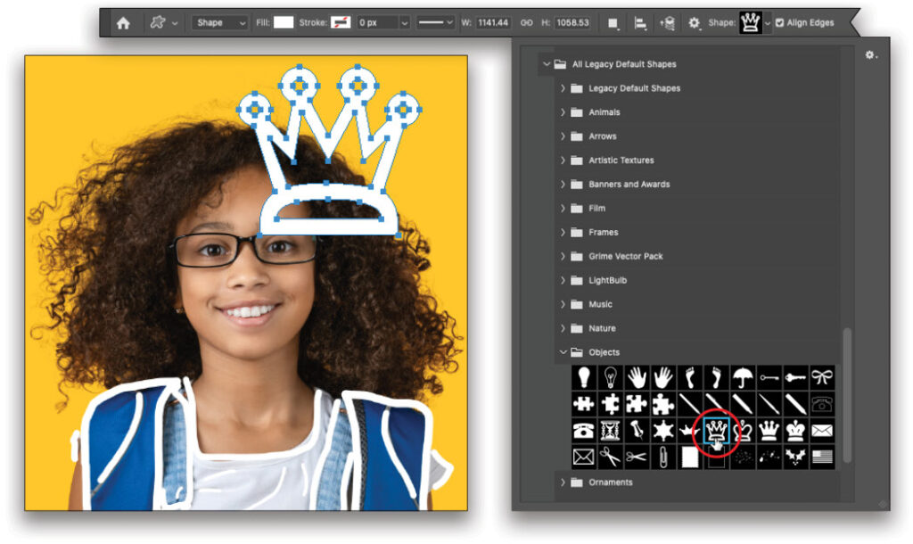Click the current Shape crown thumbnail
The width and height of the screenshot is (913, 544).
coord(751,22)
